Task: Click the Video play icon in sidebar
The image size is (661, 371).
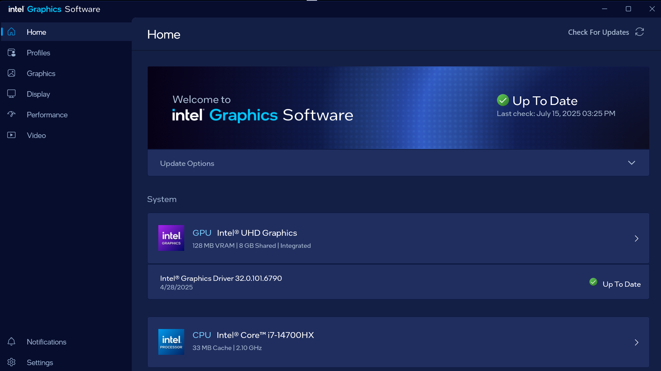Action: (11, 135)
